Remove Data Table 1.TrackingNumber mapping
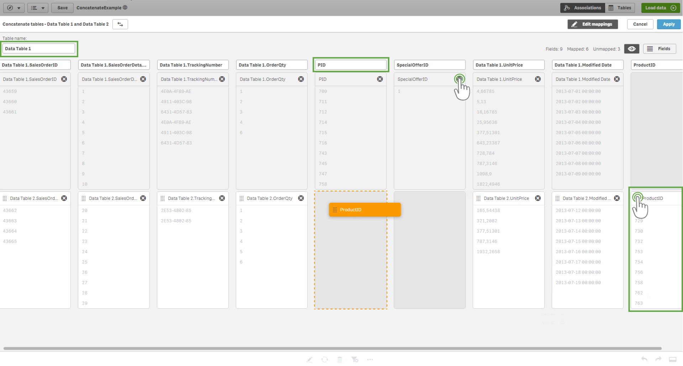 (222, 79)
